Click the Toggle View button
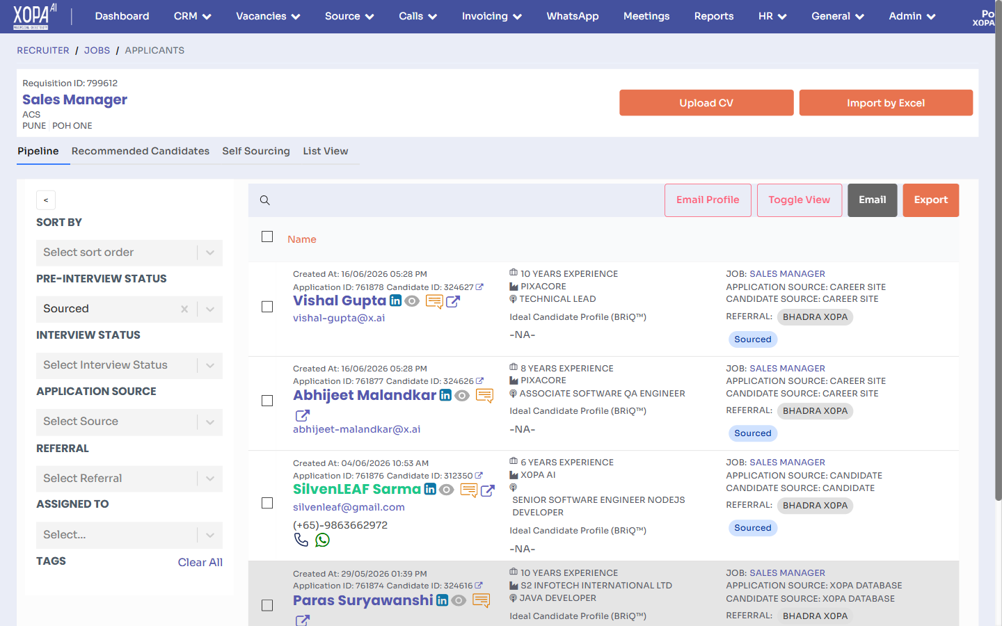 click(800, 200)
